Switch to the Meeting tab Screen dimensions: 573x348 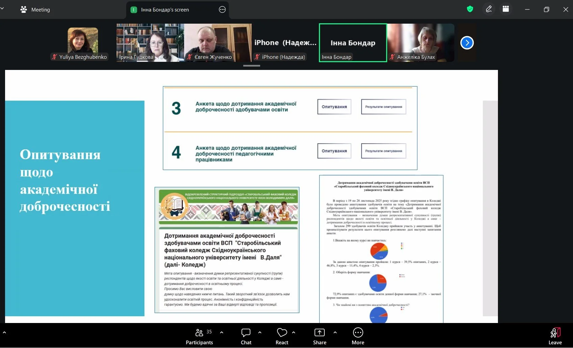35,9
